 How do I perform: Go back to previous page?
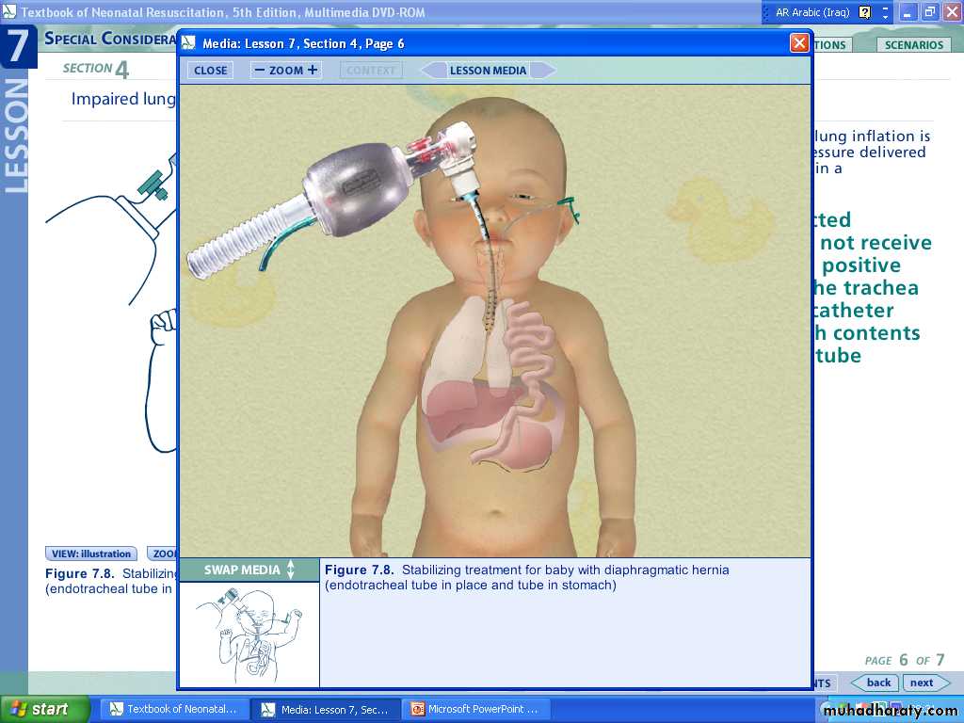pos(876,683)
